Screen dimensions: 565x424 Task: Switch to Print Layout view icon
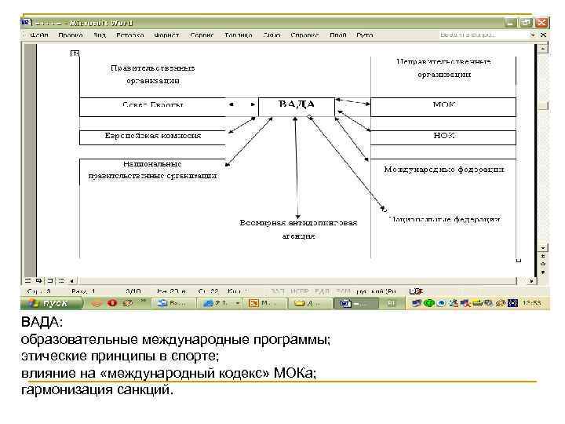[50, 280]
